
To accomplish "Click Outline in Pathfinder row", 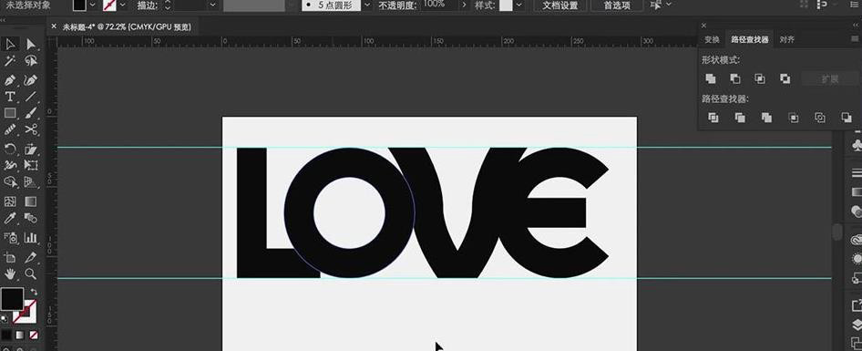I will [x=820, y=118].
